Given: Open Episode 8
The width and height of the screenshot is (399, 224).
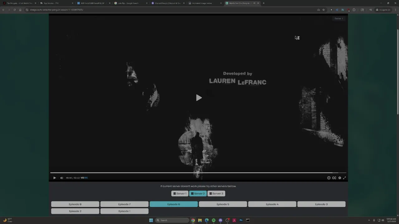Looking at the screenshot, I should [75, 204].
